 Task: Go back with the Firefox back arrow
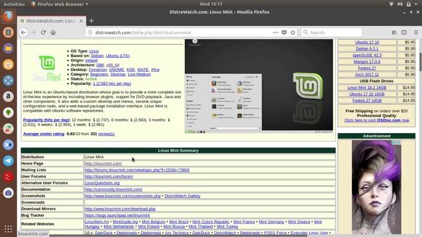pyautogui.click(x=24, y=32)
